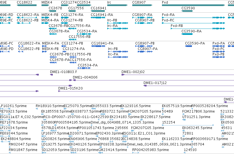234x154 pixels.
Task: Select the DME1-015K20 BAC label
Action: coord(70,88)
